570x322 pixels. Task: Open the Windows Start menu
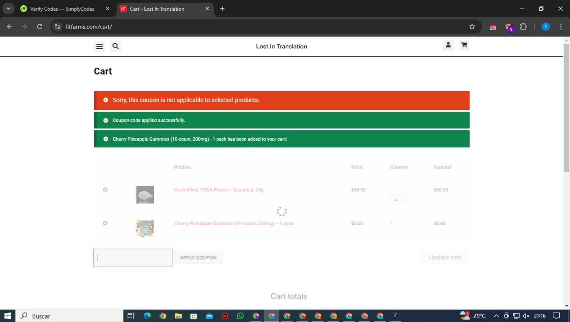pyautogui.click(x=8, y=316)
